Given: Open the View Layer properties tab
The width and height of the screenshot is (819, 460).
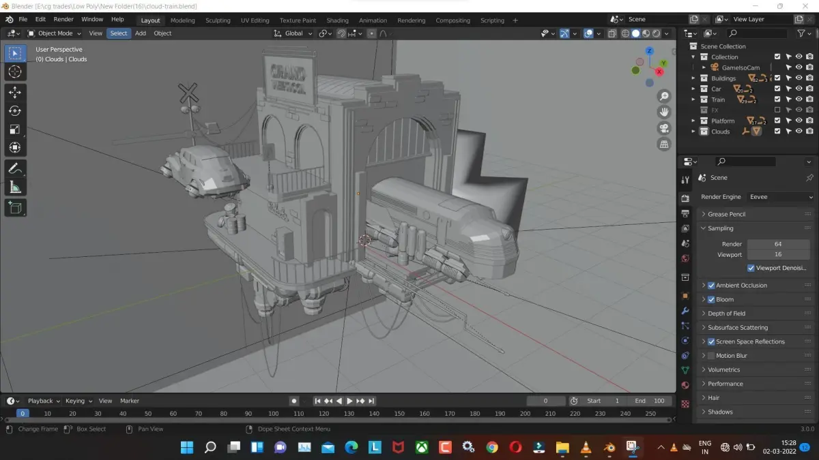Looking at the screenshot, I should coord(685,228).
